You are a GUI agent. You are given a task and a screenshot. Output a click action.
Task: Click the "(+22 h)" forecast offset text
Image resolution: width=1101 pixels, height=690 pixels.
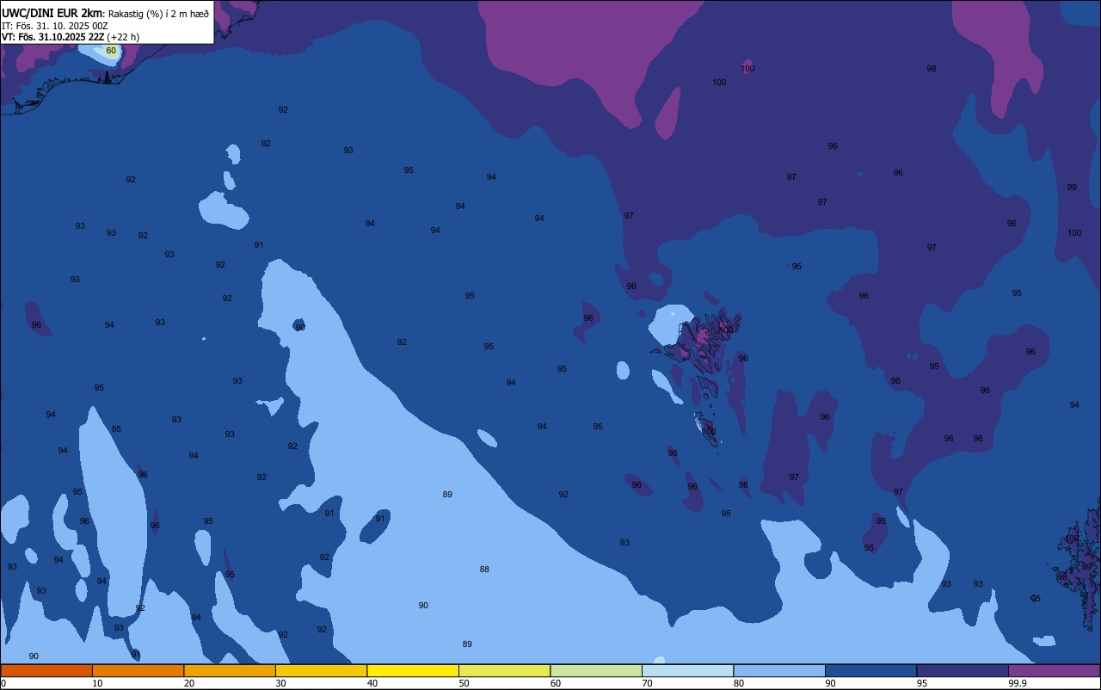pyautogui.click(x=123, y=37)
